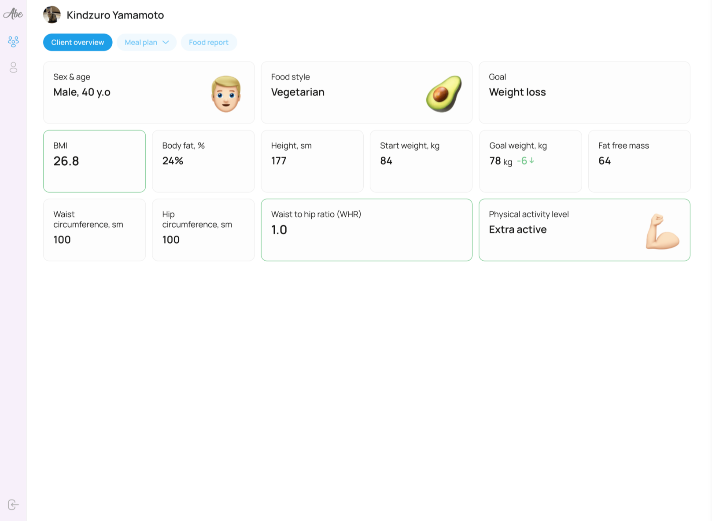Click the avocado food style icon

pos(443,94)
